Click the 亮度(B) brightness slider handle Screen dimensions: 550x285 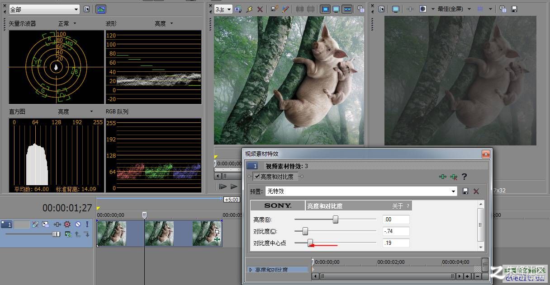(336, 220)
